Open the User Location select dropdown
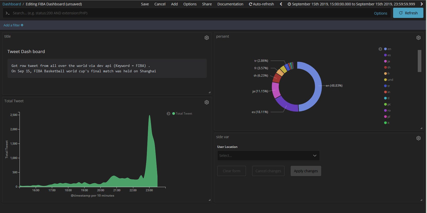 point(268,156)
